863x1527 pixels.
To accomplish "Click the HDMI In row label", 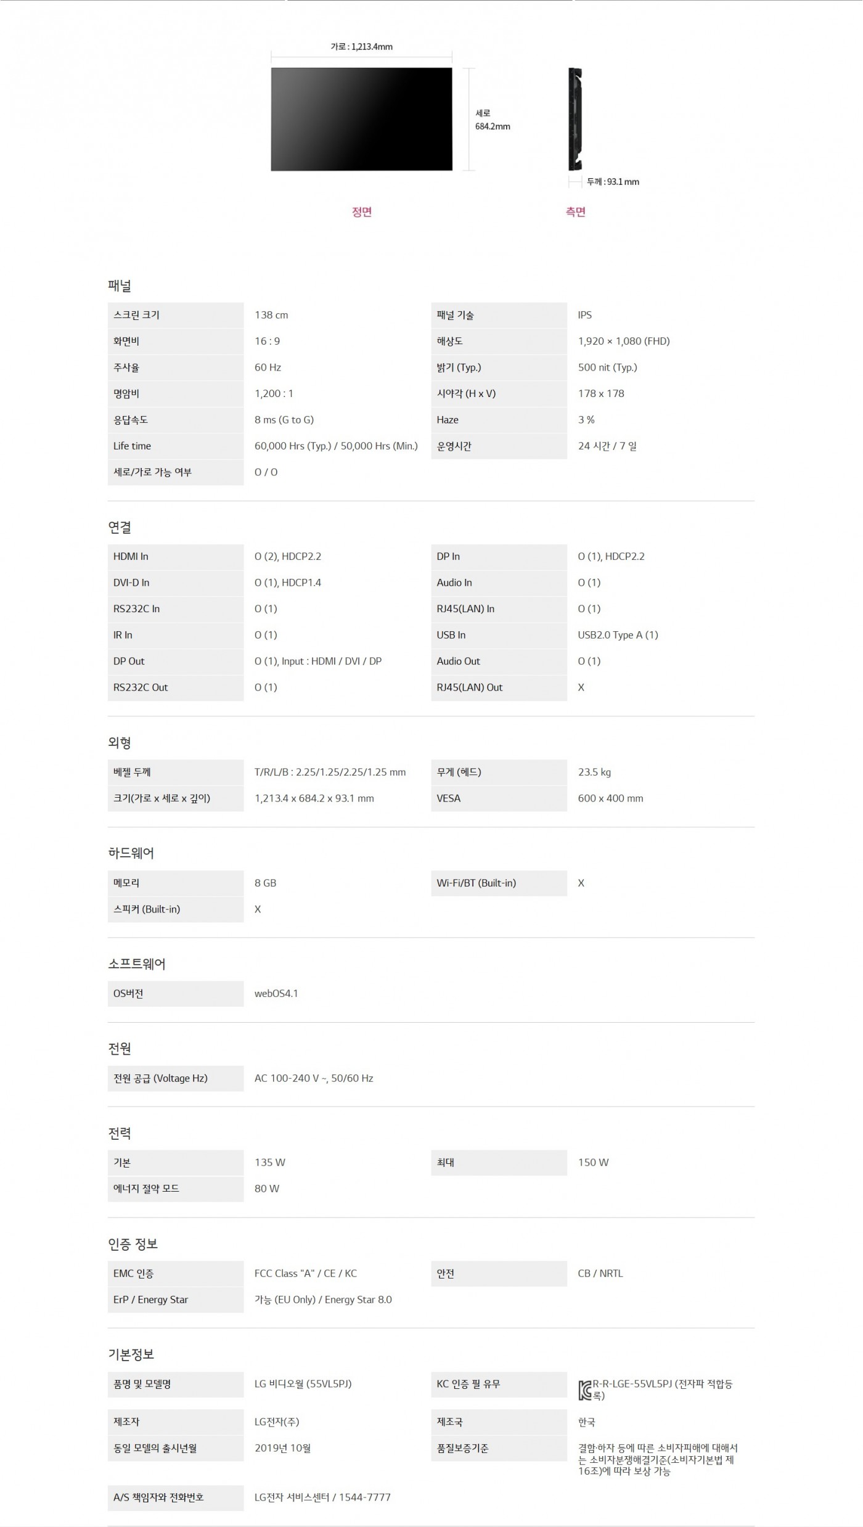I will [131, 556].
